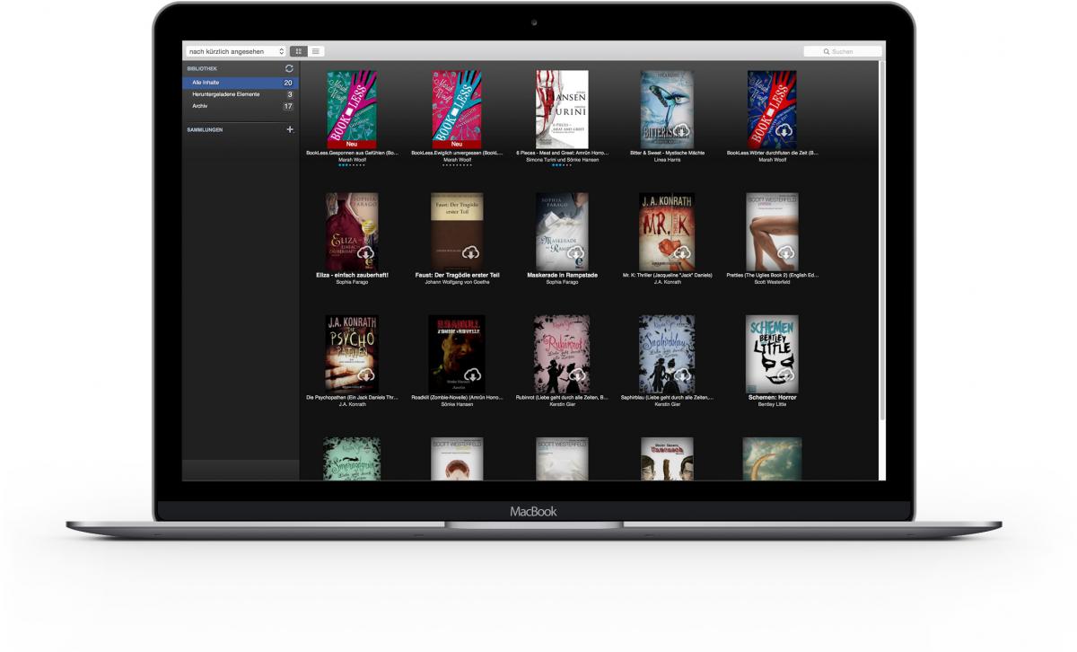Download 'Bitter & Sweet' via its cloud icon
This screenshot has width=1077, height=652.
click(681, 131)
